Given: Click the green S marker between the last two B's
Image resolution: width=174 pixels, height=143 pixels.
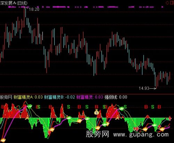Looking at the screenshot, I should click(x=153, y=107).
